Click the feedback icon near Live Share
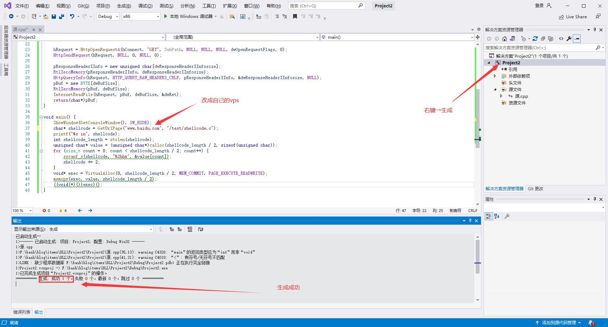Viewport: 608px width, 327px height. (x=598, y=17)
